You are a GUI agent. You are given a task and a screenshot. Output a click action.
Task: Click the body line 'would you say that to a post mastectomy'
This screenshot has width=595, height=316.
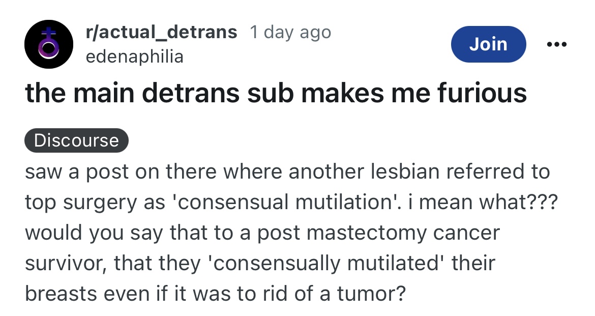[262, 233]
